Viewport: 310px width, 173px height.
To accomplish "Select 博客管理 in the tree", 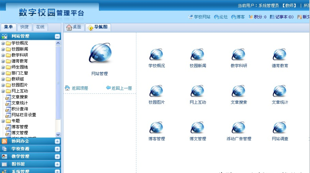I will [20, 127].
